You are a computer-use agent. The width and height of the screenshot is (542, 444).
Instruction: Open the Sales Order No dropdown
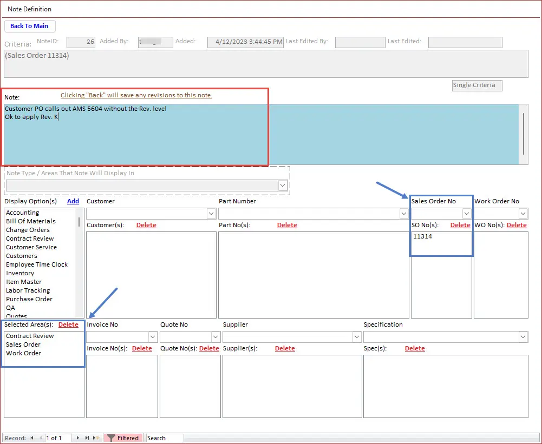[467, 214]
